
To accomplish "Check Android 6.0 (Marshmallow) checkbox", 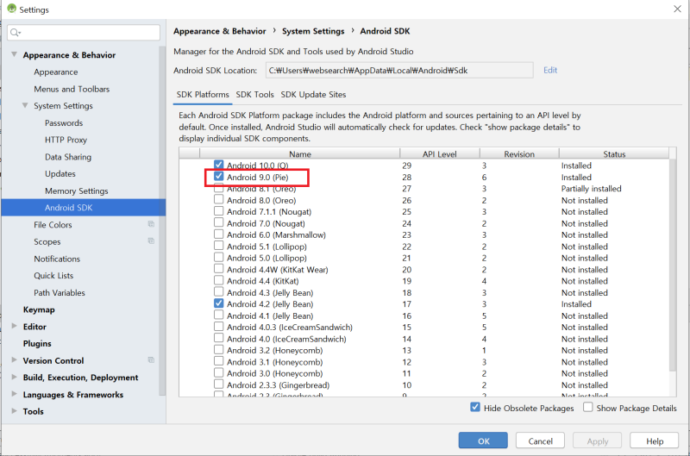I will [x=219, y=234].
